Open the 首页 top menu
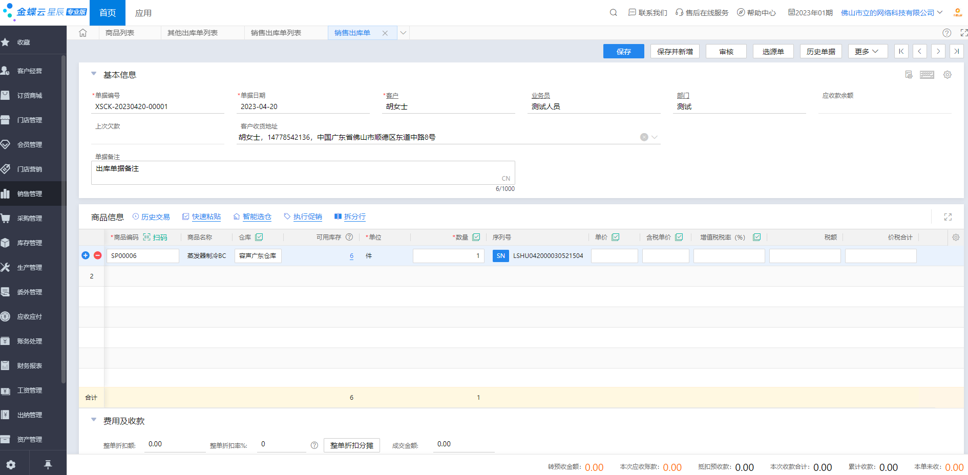Viewport: 968px width, 475px height. coord(108,13)
